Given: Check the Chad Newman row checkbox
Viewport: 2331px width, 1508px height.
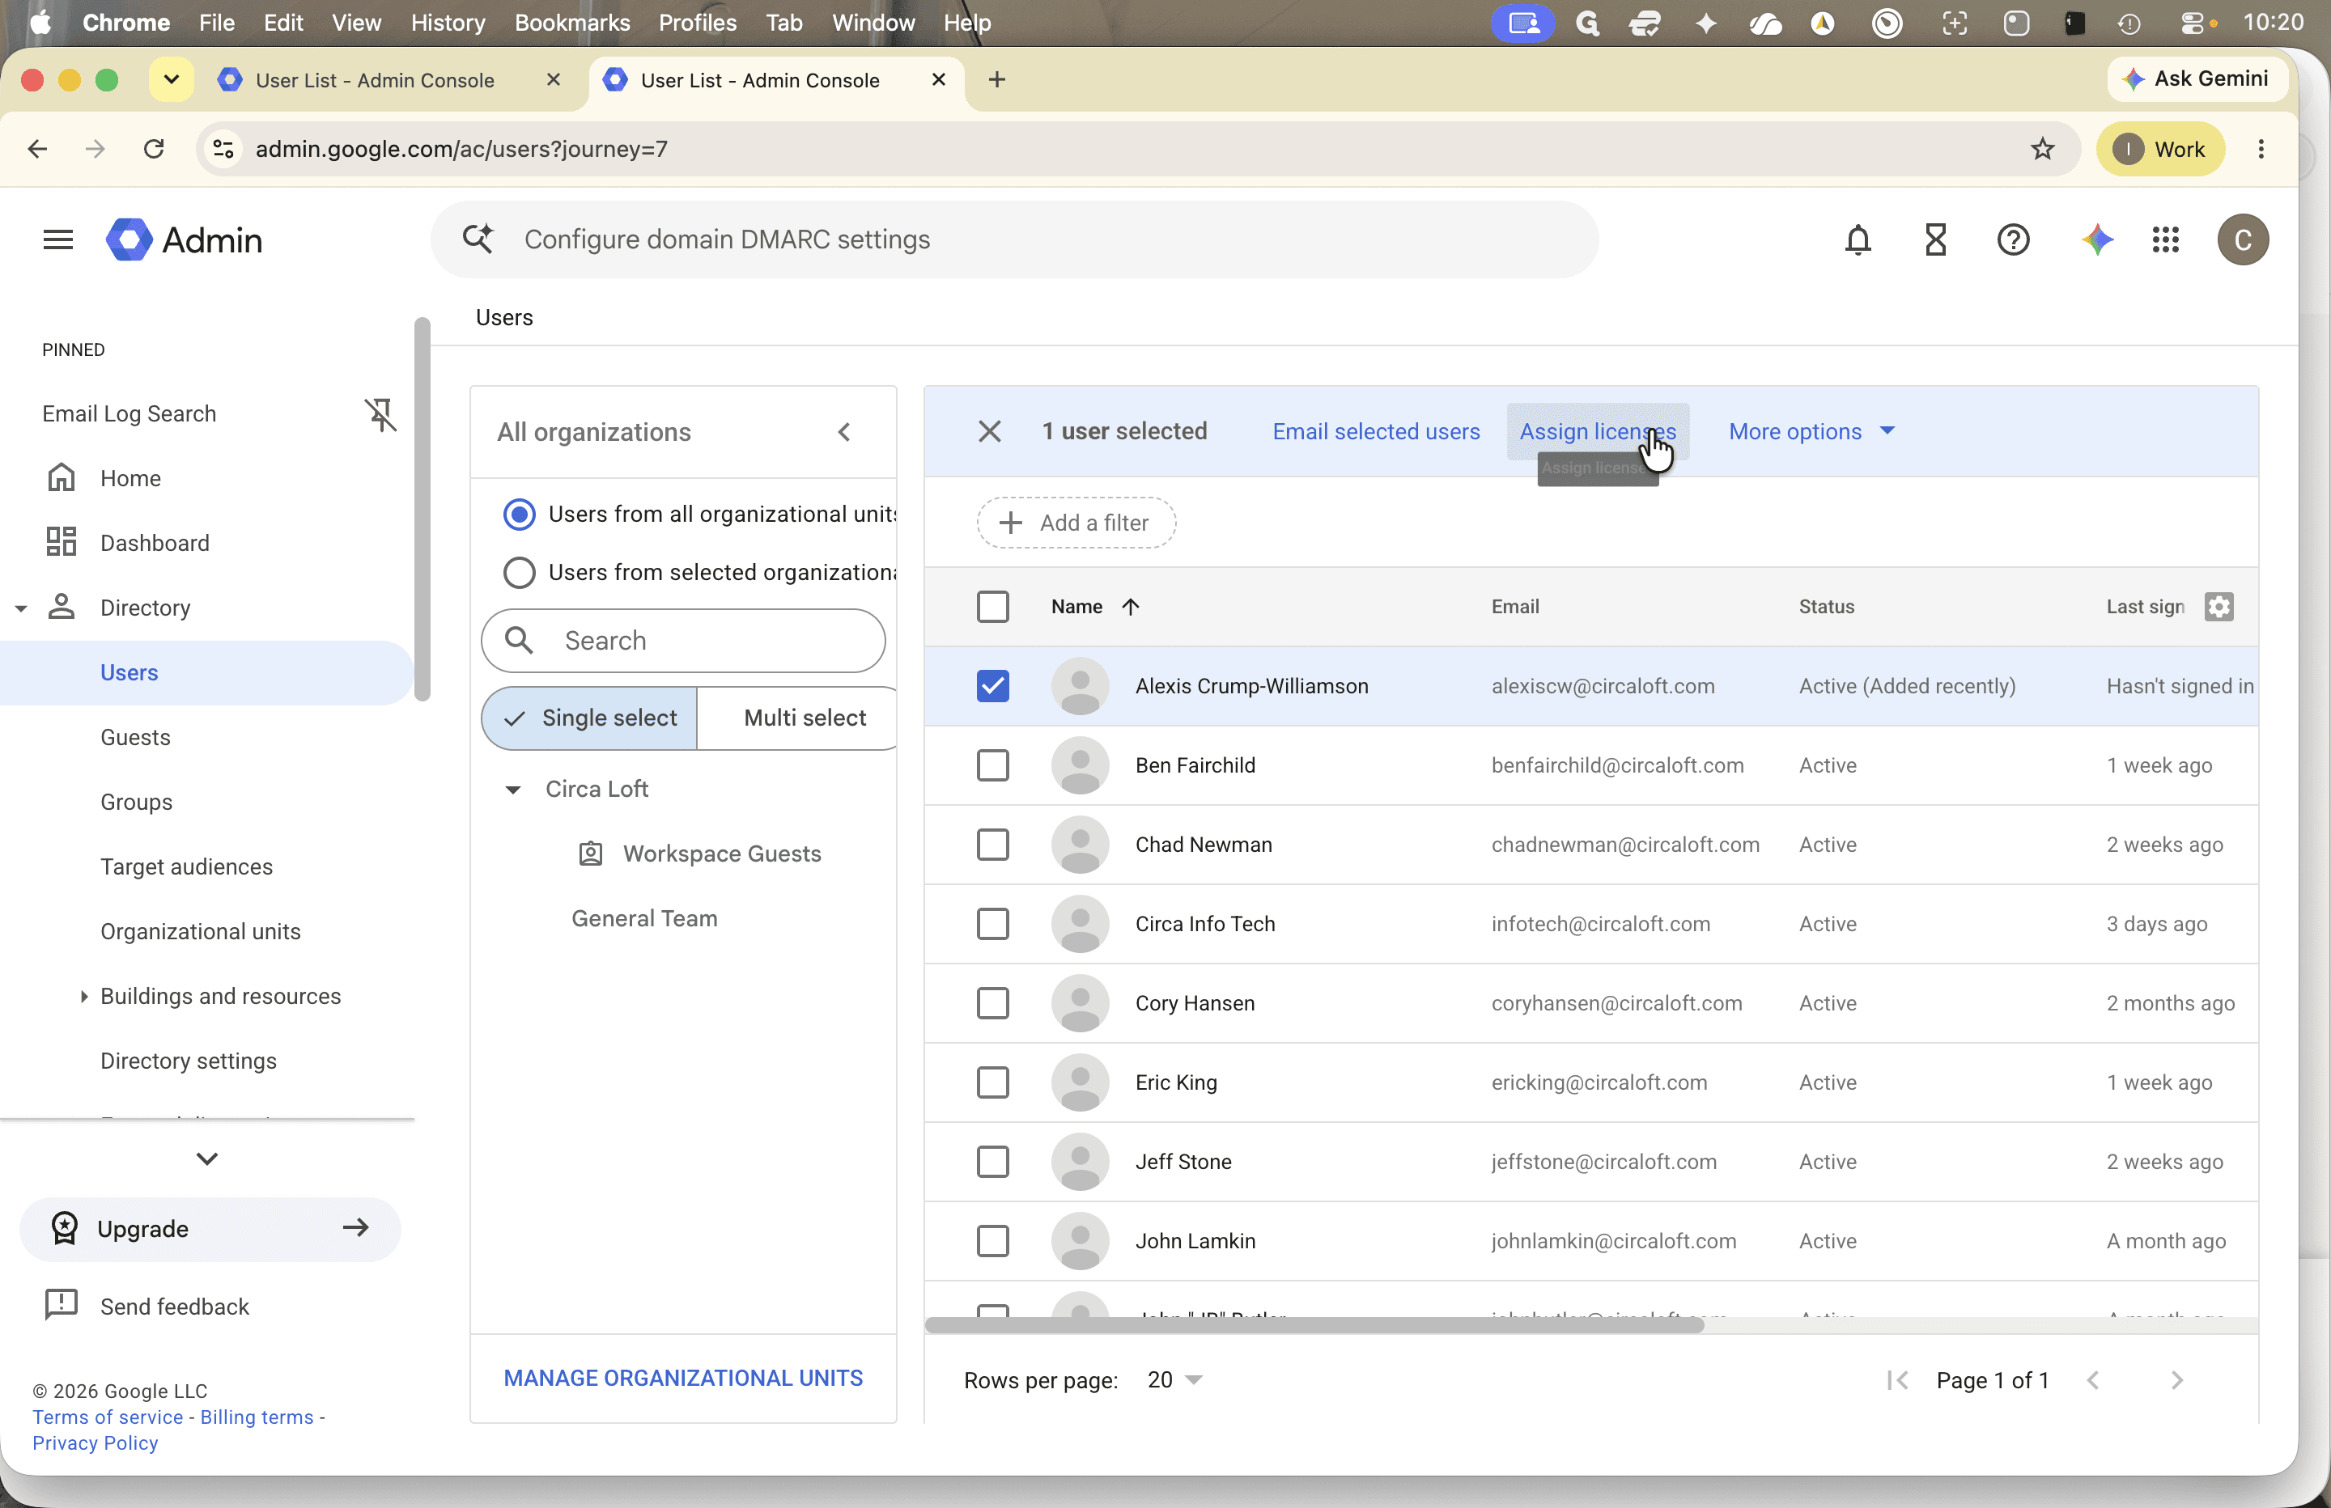Looking at the screenshot, I should 992,845.
